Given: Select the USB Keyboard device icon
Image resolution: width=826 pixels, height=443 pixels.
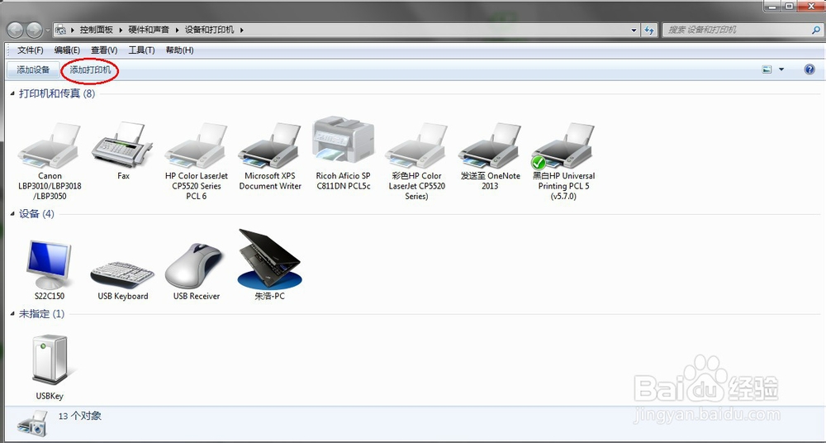Looking at the screenshot, I should tap(123, 274).
